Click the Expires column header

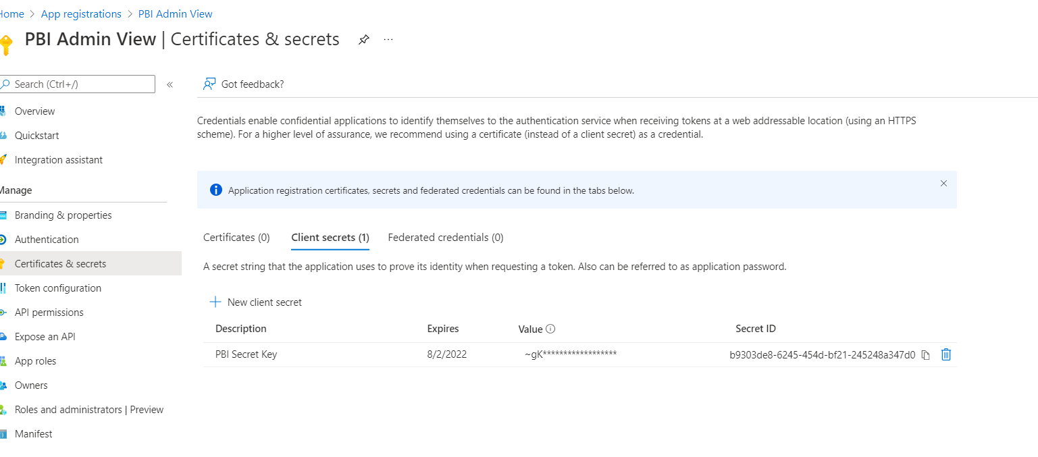(443, 329)
